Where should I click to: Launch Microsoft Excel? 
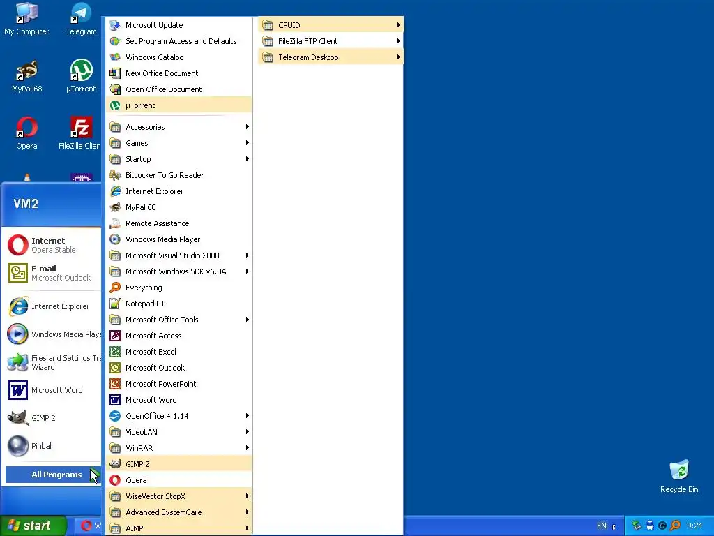click(x=178, y=352)
